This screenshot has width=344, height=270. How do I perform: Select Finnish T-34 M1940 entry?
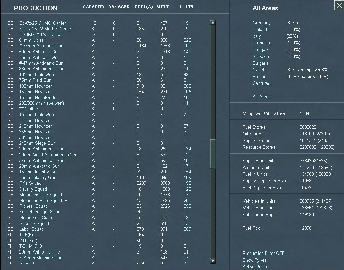(x=30, y=246)
